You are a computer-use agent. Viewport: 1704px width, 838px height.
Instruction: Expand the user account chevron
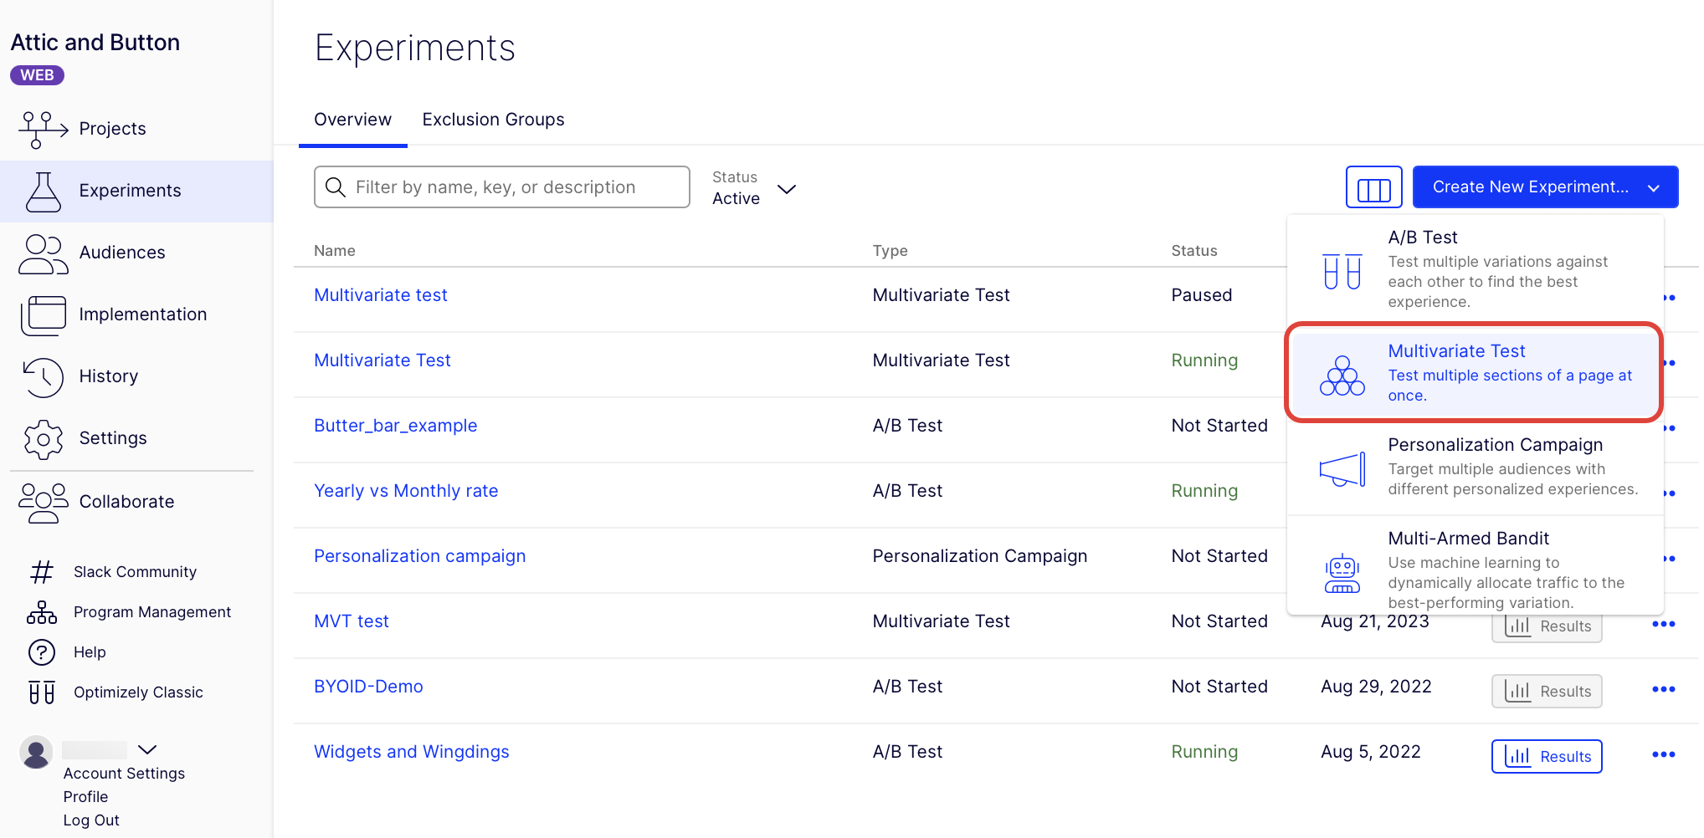[x=147, y=749]
